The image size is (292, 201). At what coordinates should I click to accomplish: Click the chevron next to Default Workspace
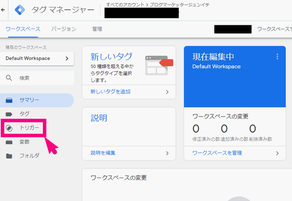pos(67,58)
